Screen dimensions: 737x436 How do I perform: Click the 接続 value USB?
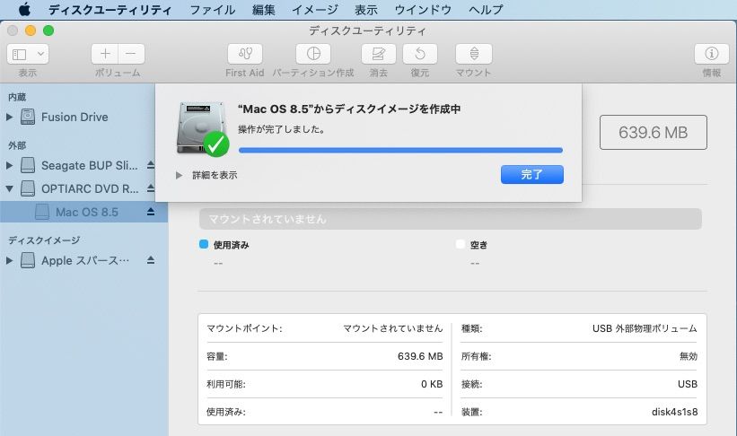tap(688, 384)
